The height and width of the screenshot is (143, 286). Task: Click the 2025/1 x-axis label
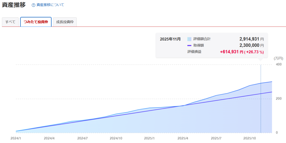[150, 138]
